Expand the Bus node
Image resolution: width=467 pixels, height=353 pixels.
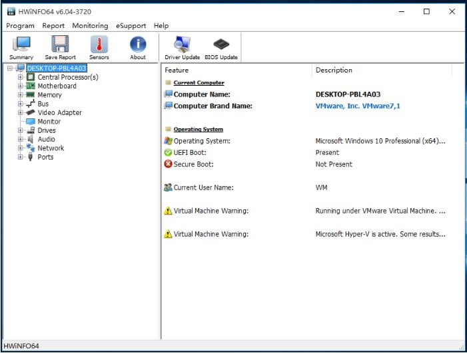click(x=20, y=104)
